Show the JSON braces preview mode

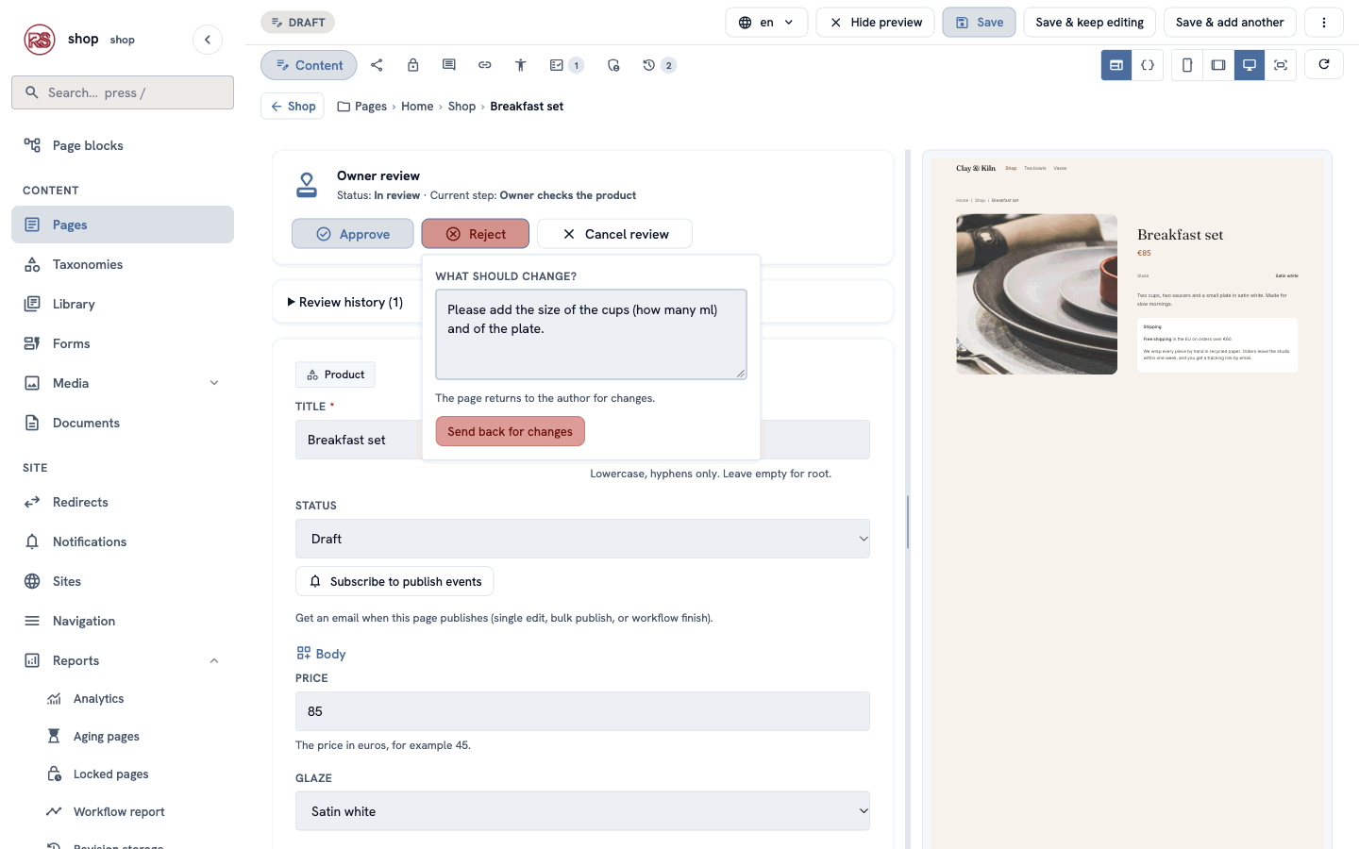(x=1148, y=65)
